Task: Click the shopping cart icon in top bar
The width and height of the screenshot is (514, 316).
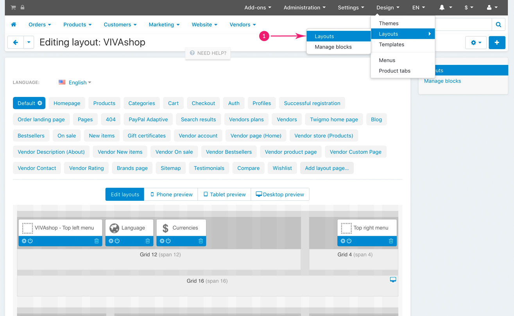Action: pyautogui.click(x=13, y=7)
